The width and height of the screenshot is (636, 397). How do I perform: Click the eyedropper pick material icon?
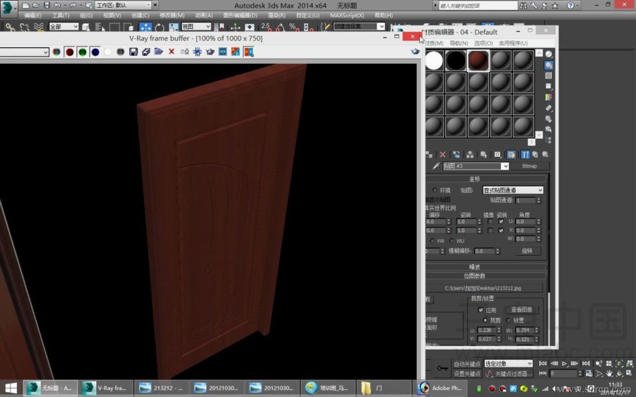click(436, 166)
